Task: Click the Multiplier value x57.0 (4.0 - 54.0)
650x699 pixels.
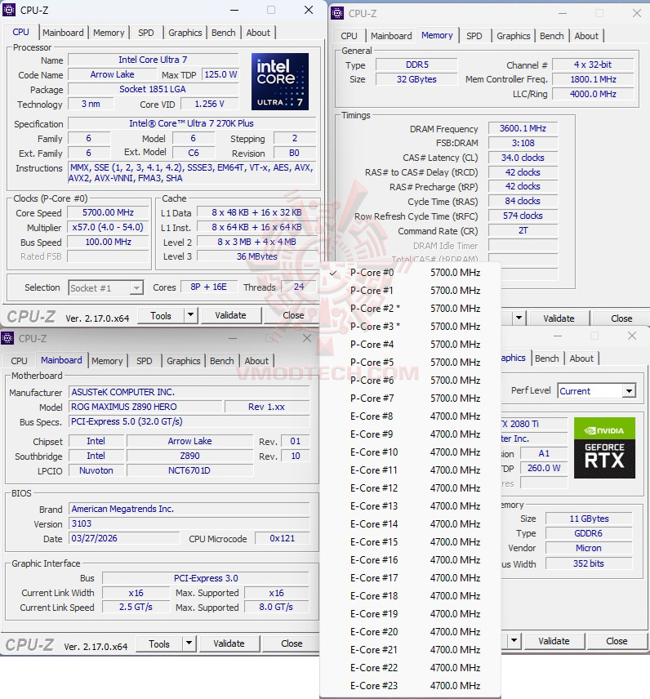Action: [108, 227]
